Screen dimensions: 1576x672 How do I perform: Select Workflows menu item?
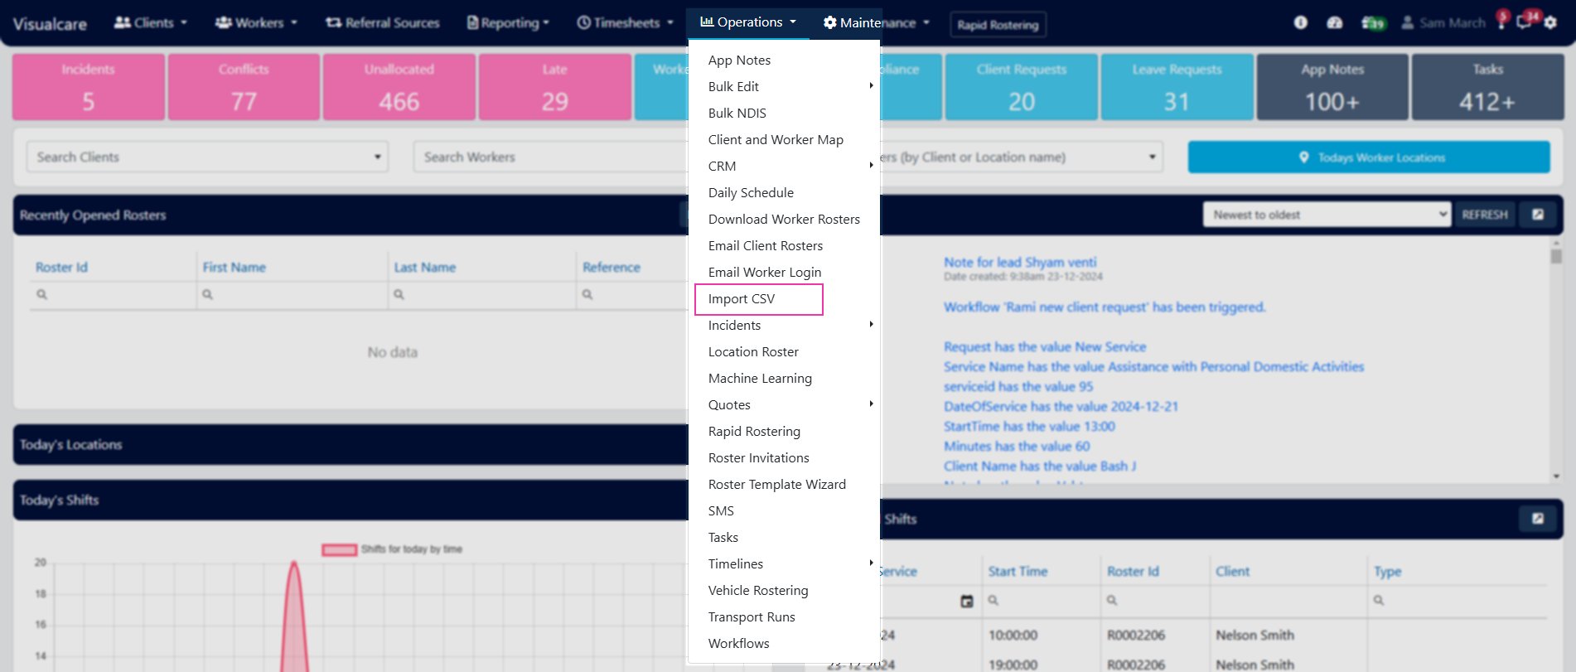738,643
